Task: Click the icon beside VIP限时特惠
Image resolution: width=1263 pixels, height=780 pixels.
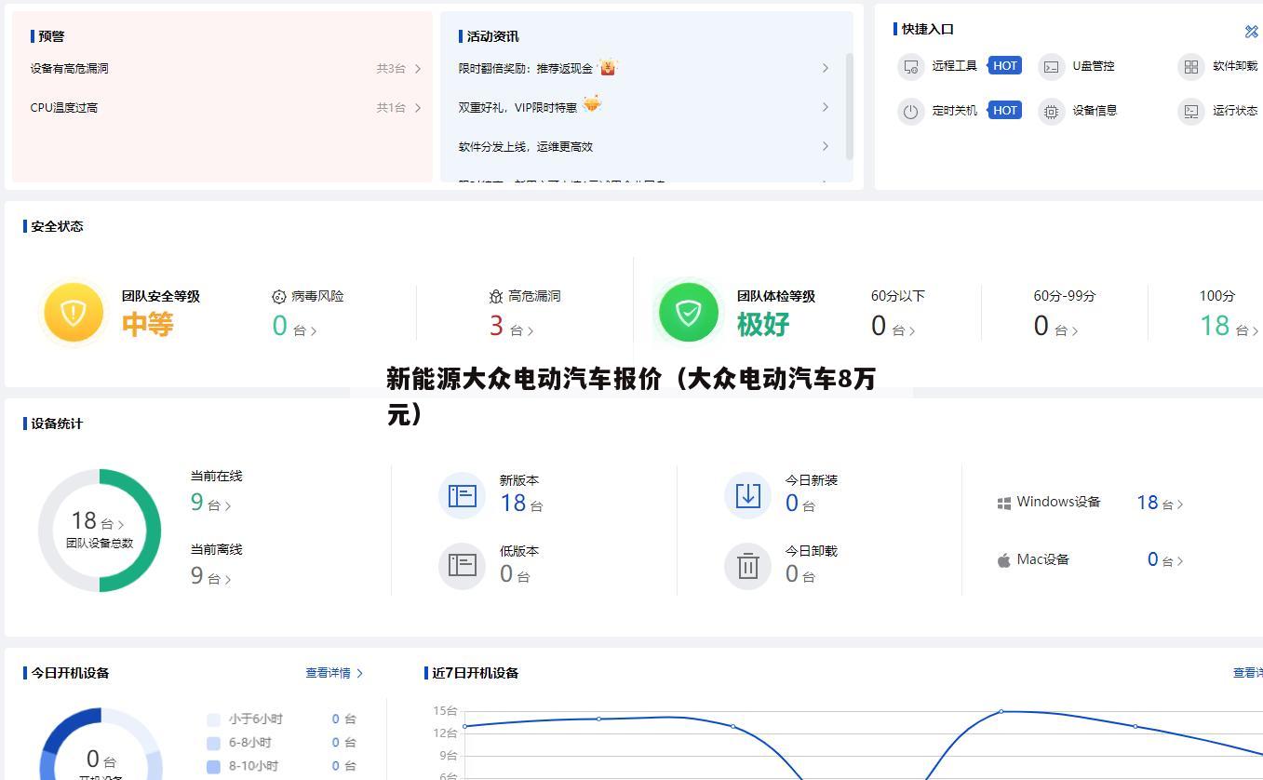Action: 592,104
